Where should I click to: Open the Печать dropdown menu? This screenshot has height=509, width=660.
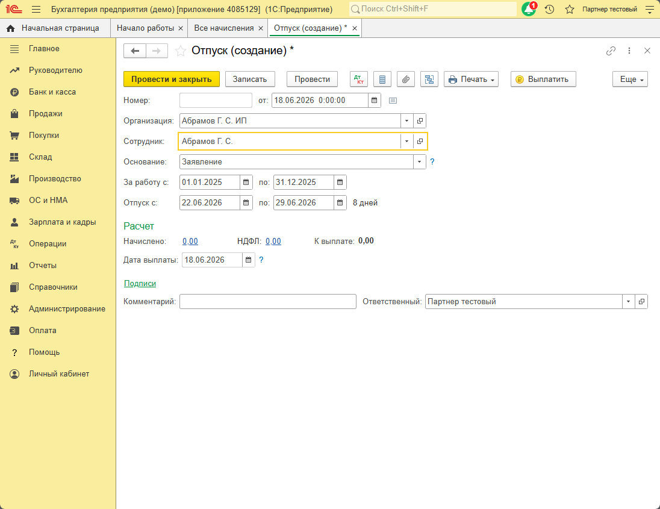tap(471, 79)
